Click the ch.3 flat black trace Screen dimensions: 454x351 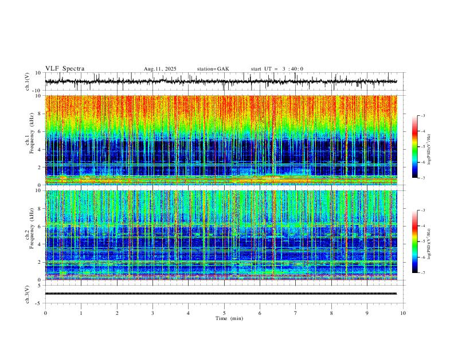pos(221,294)
